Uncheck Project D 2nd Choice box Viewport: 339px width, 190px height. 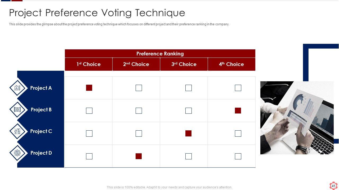[139, 156]
